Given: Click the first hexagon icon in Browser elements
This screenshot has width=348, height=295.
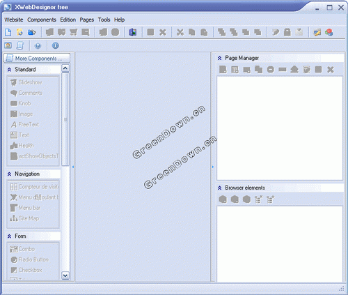Looking at the screenshot, I should click(x=223, y=199).
